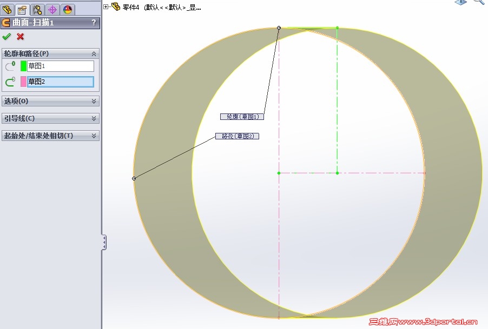Screen dimensions: 488x329
Task: Expand the 选项(O) section
Action: click(94, 101)
